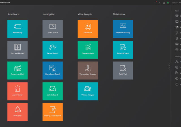Open the Monitoring tile

pos(18,29)
